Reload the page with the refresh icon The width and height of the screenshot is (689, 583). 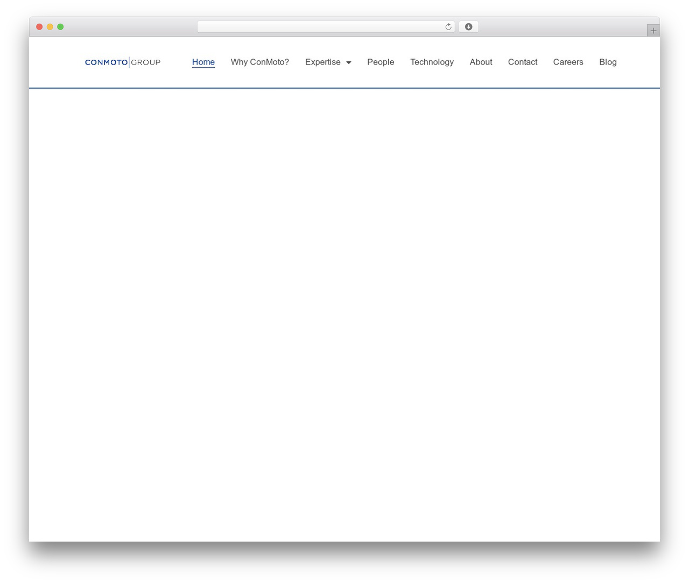click(448, 27)
